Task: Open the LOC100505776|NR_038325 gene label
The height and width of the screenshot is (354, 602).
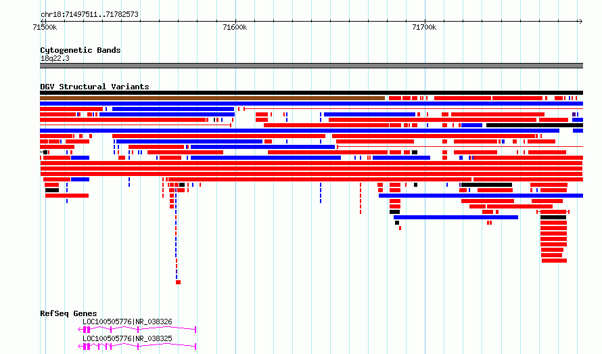Action: coord(127,338)
